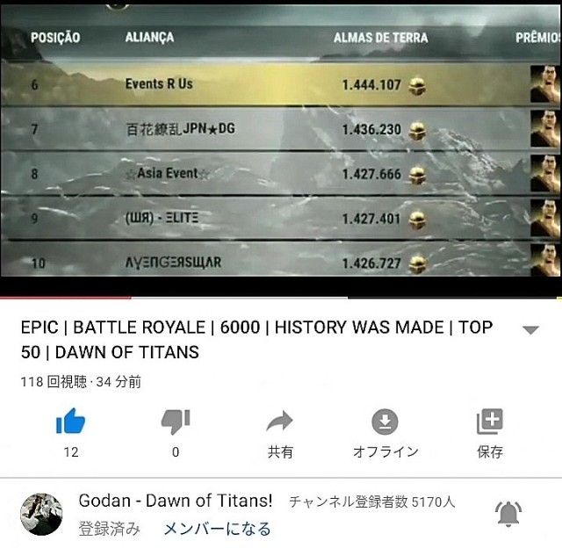Click the thumbs-down dislike icon
The image size is (562, 548).
pos(176,422)
